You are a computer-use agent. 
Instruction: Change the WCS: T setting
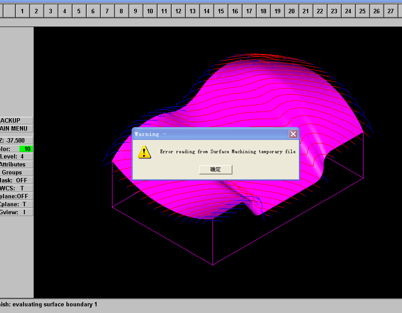(x=16, y=188)
